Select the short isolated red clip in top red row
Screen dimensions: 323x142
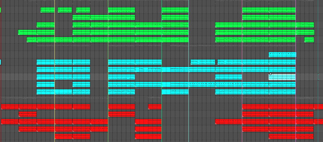click(155, 107)
